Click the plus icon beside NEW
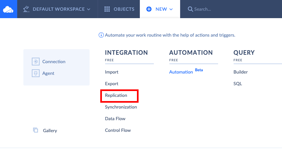Image resolution: width=282 pixels, height=149 pixels. (149, 9)
